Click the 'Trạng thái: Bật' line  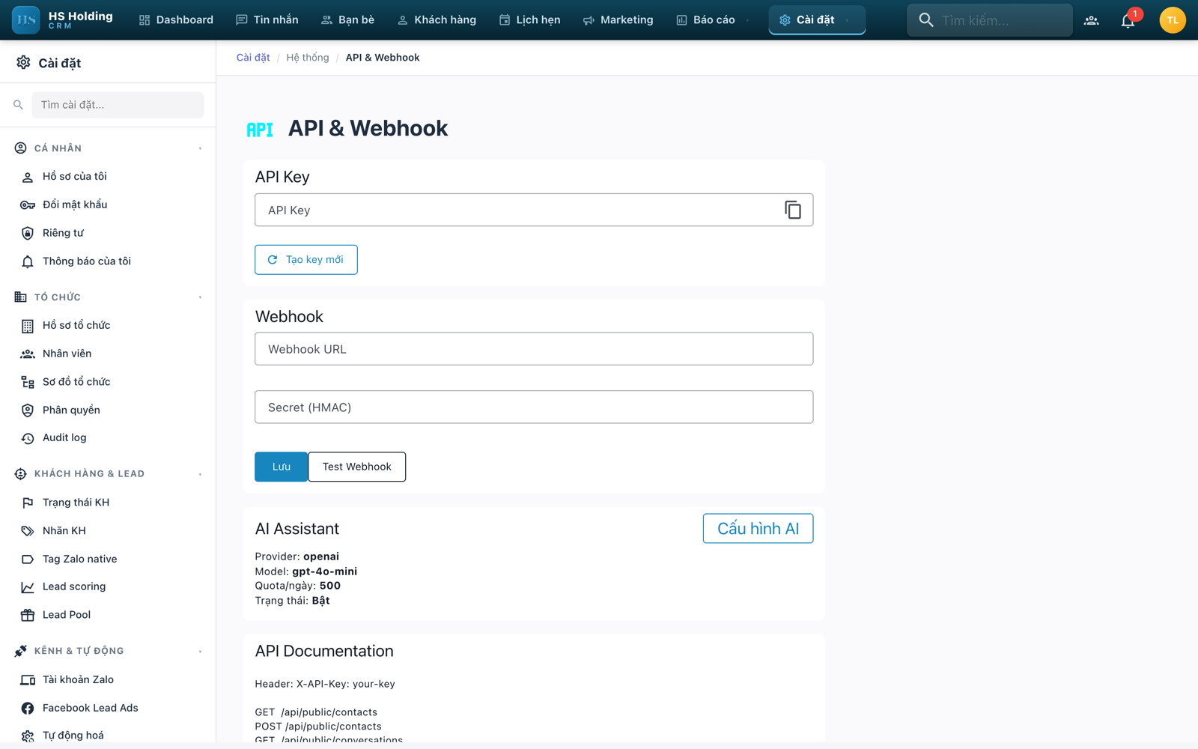tap(292, 601)
